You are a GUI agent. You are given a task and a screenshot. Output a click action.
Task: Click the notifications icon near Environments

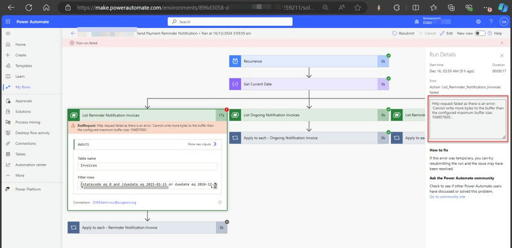click(417, 22)
